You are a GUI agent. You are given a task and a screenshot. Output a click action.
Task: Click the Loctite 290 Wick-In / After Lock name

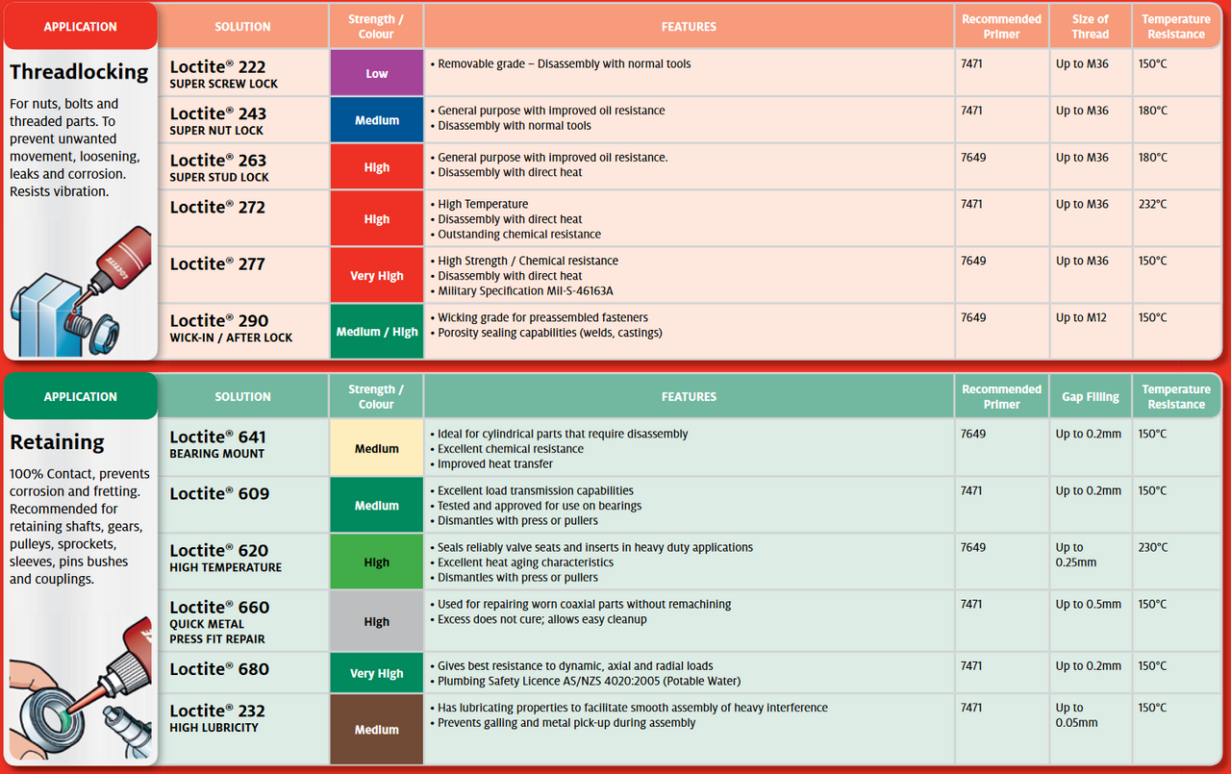tap(231, 328)
